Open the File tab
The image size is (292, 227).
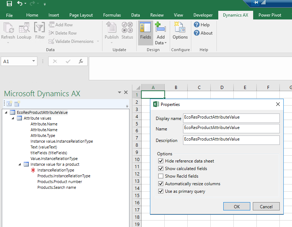9,15
